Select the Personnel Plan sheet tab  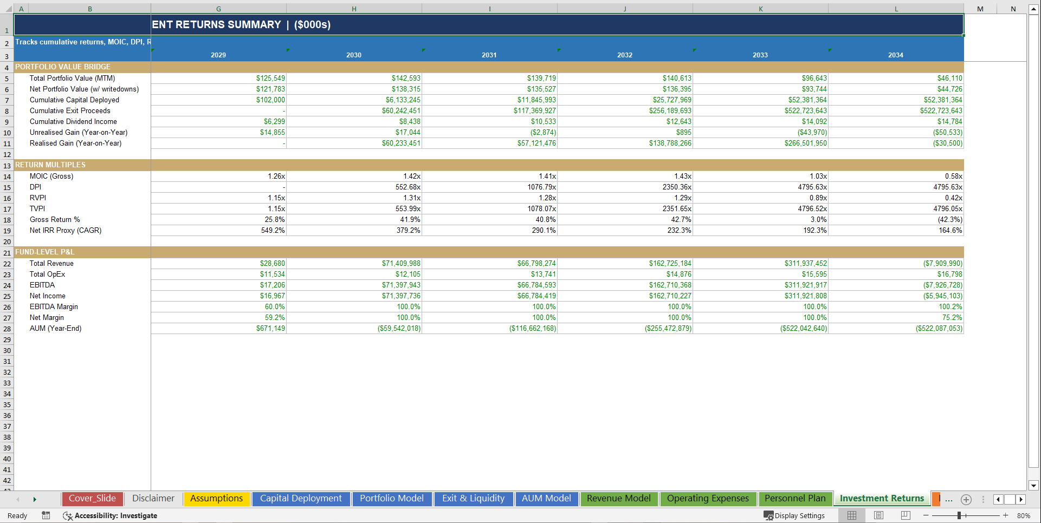(x=795, y=499)
